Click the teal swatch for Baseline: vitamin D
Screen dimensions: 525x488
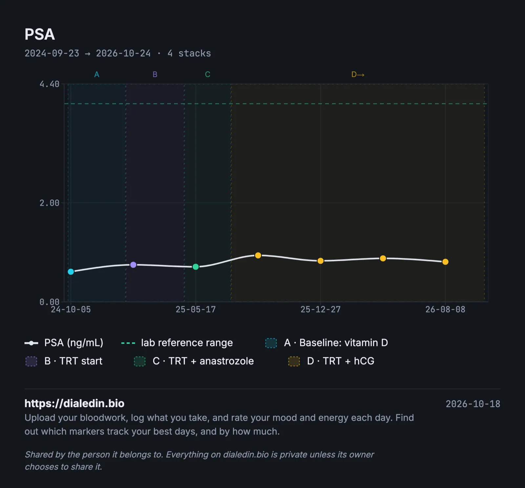(271, 343)
